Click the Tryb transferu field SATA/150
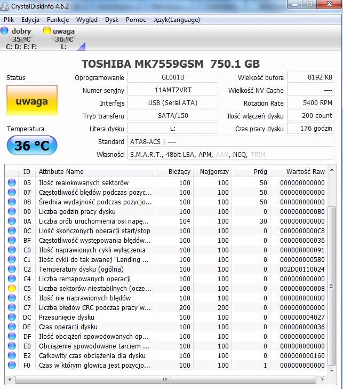The height and width of the screenshot is (389, 343). tap(173, 116)
